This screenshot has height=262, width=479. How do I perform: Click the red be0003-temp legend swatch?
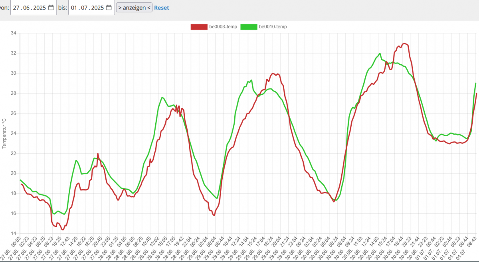[198, 27]
